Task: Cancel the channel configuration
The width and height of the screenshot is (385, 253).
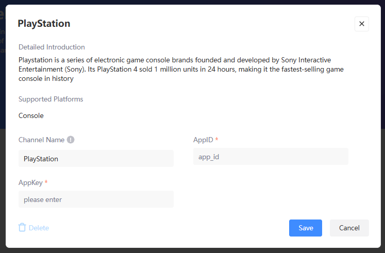Action: click(x=349, y=228)
